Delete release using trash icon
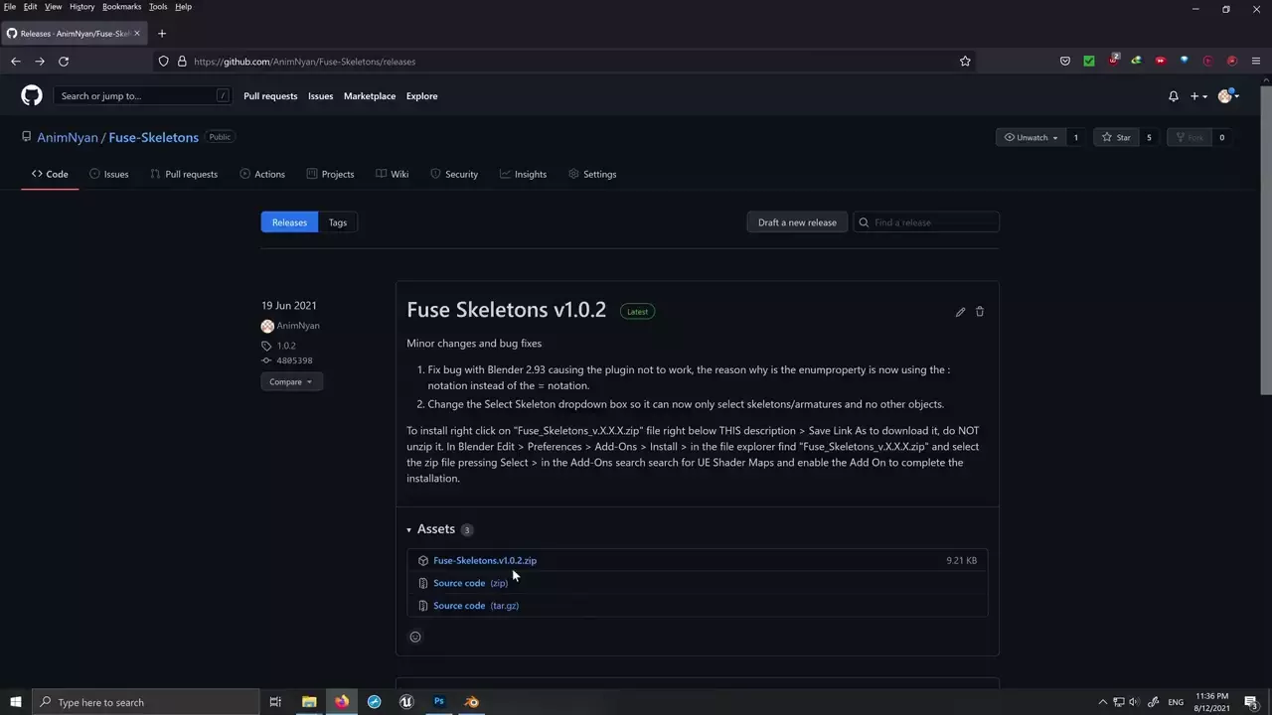1272x715 pixels. (x=980, y=312)
